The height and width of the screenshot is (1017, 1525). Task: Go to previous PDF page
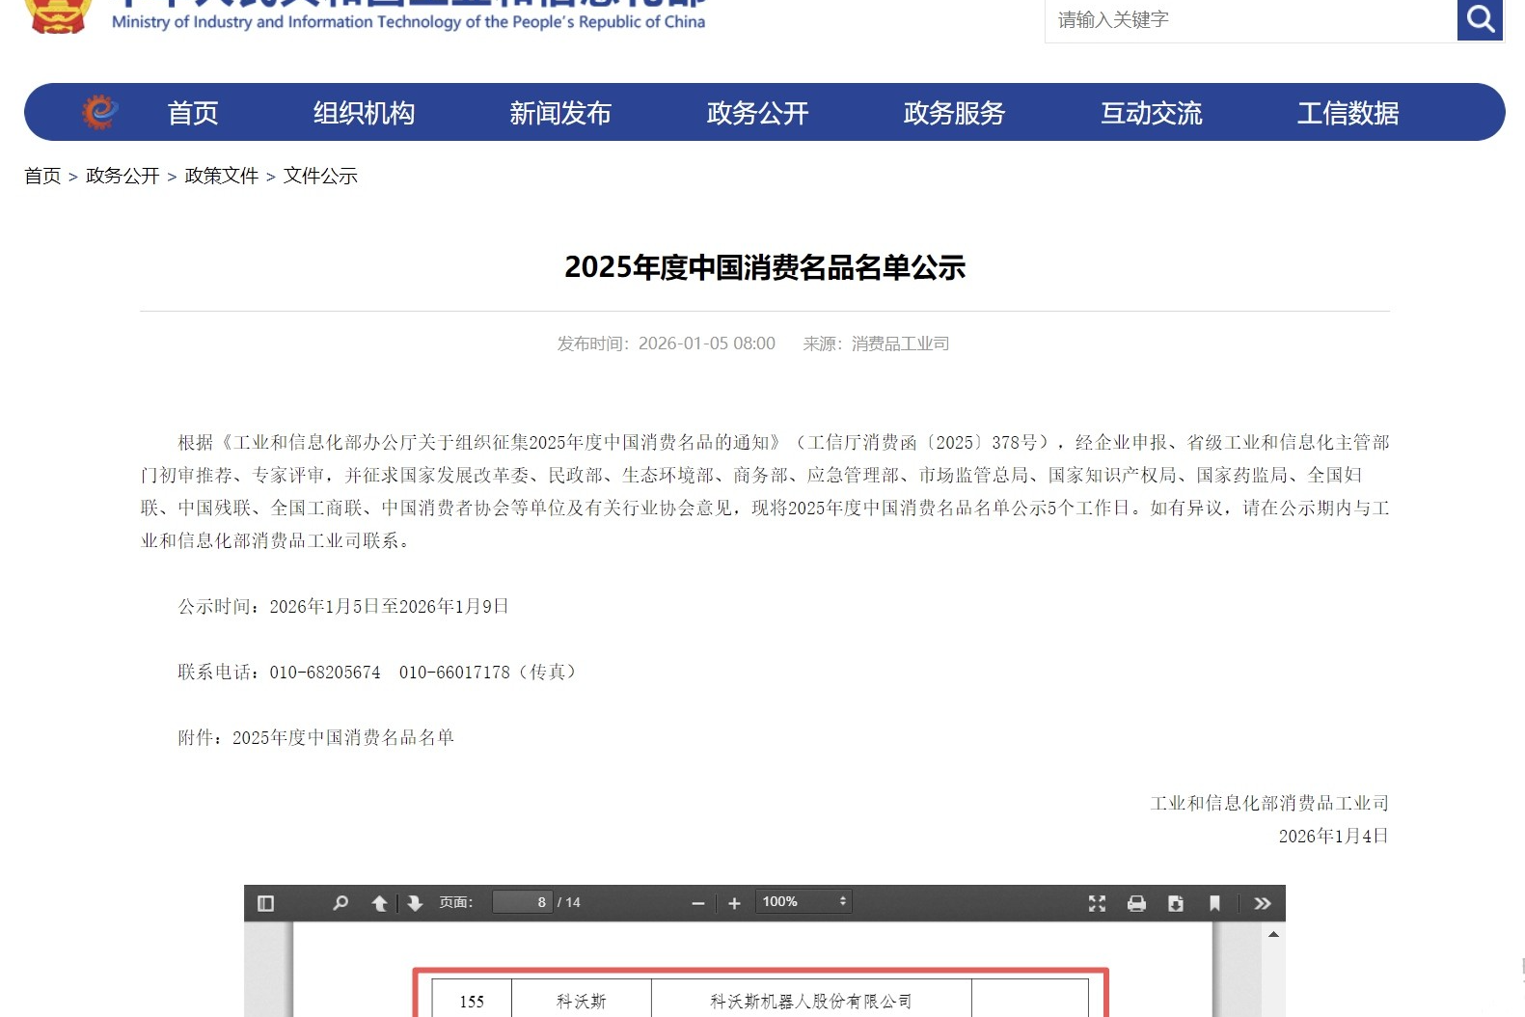click(x=379, y=903)
